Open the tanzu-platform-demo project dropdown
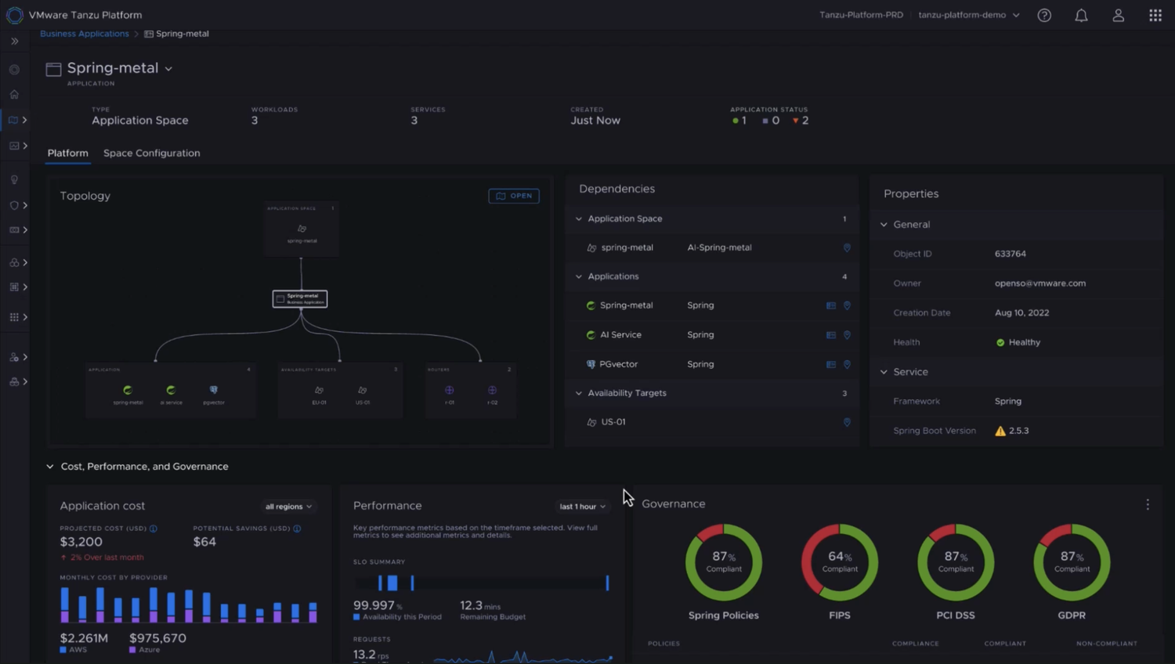 (969, 15)
